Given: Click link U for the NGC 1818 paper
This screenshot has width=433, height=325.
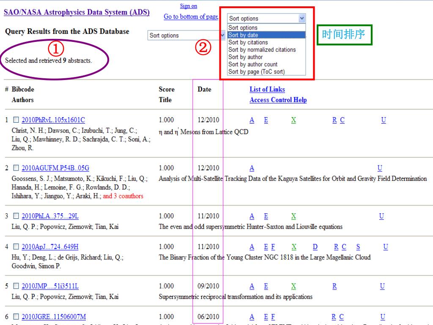Looking at the screenshot, I should tap(386, 247).
